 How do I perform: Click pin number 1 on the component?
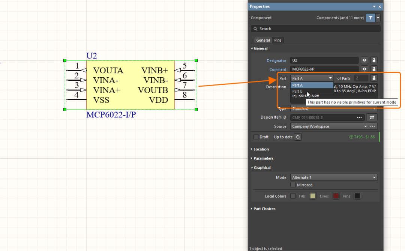coord(77,66)
